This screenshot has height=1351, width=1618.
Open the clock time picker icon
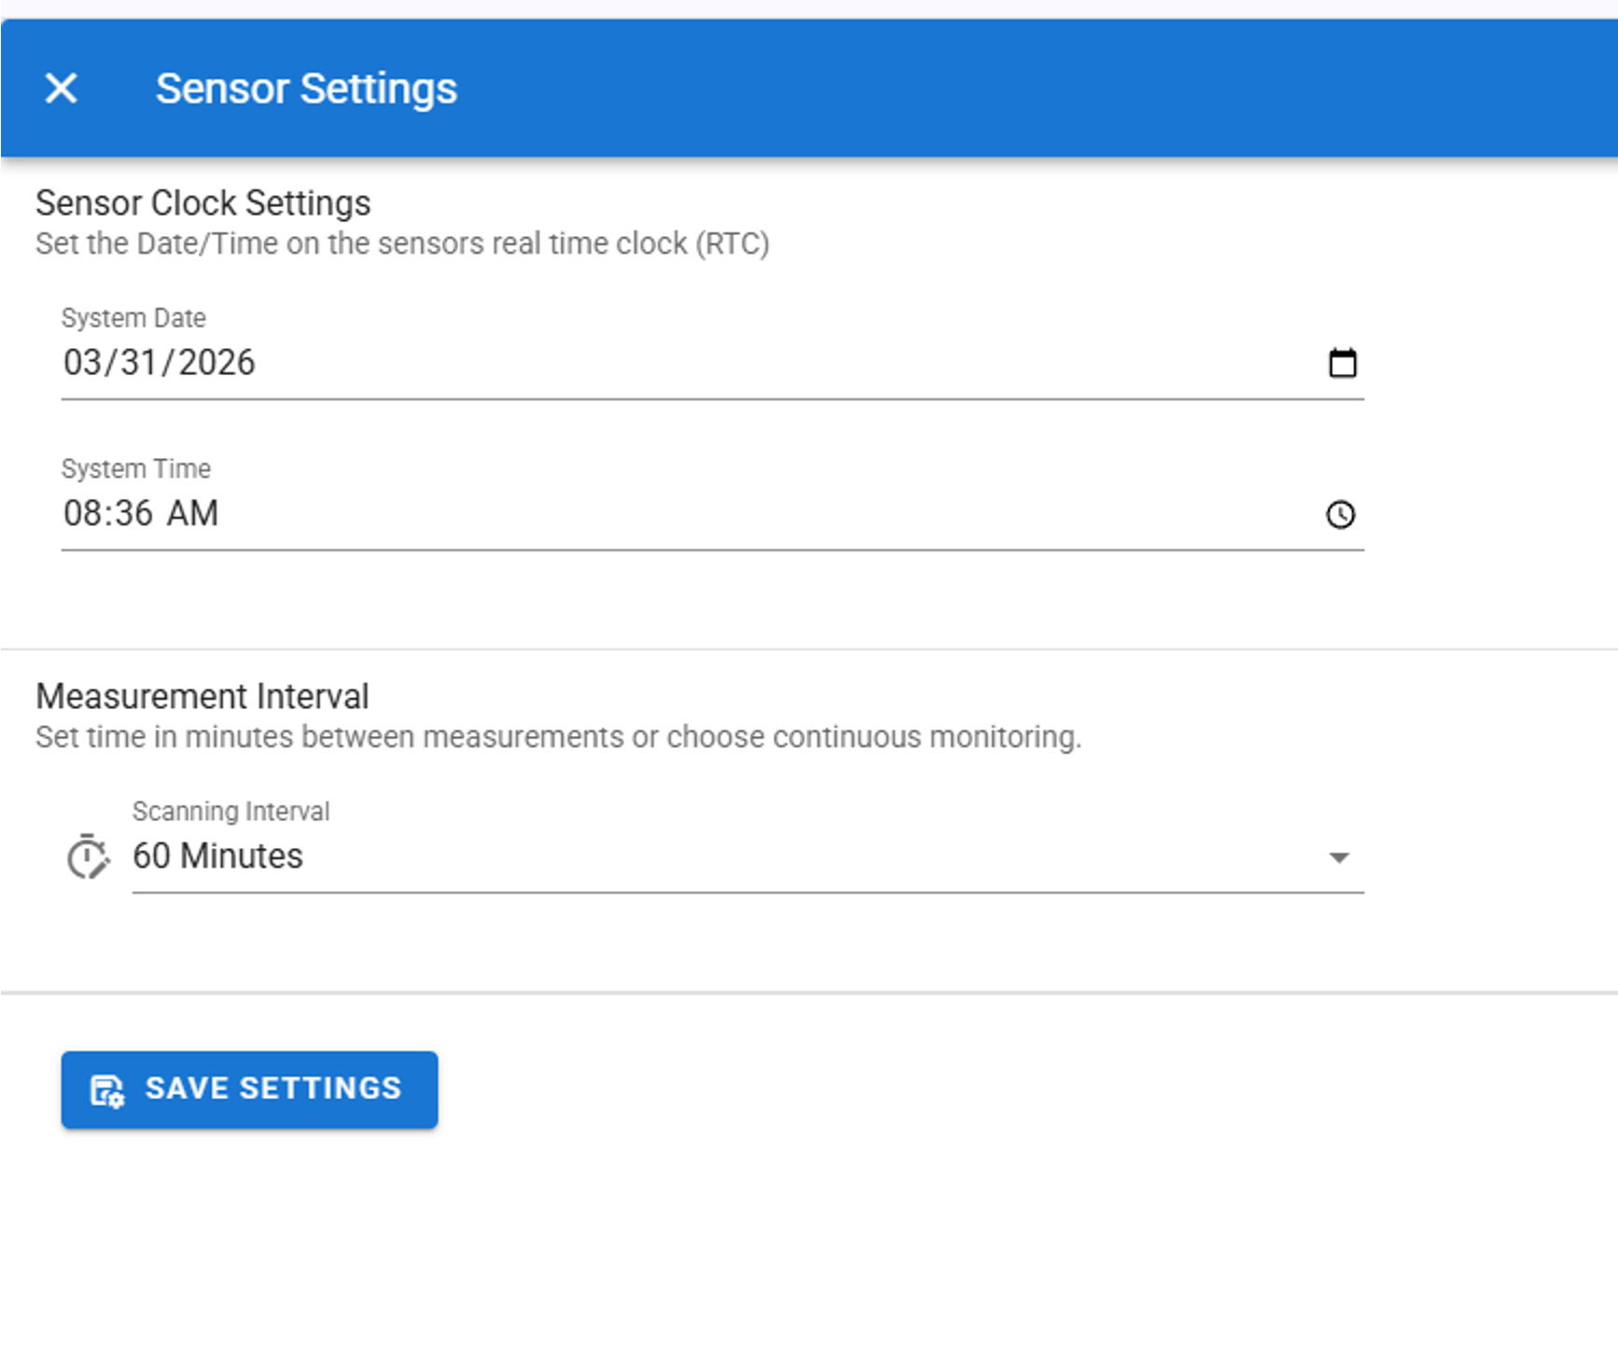[1341, 514]
